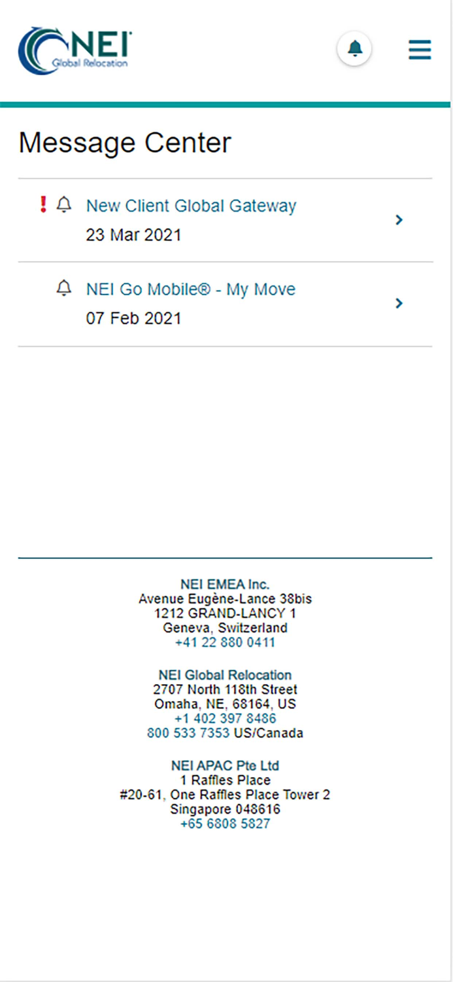The width and height of the screenshot is (453, 982).
Task: Click the 07 Feb 2021 date text
Action: click(x=134, y=318)
